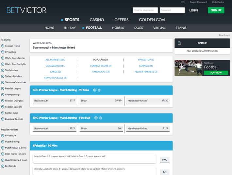Open the Casino section
This screenshot has width=232, height=175.
(97, 20)
